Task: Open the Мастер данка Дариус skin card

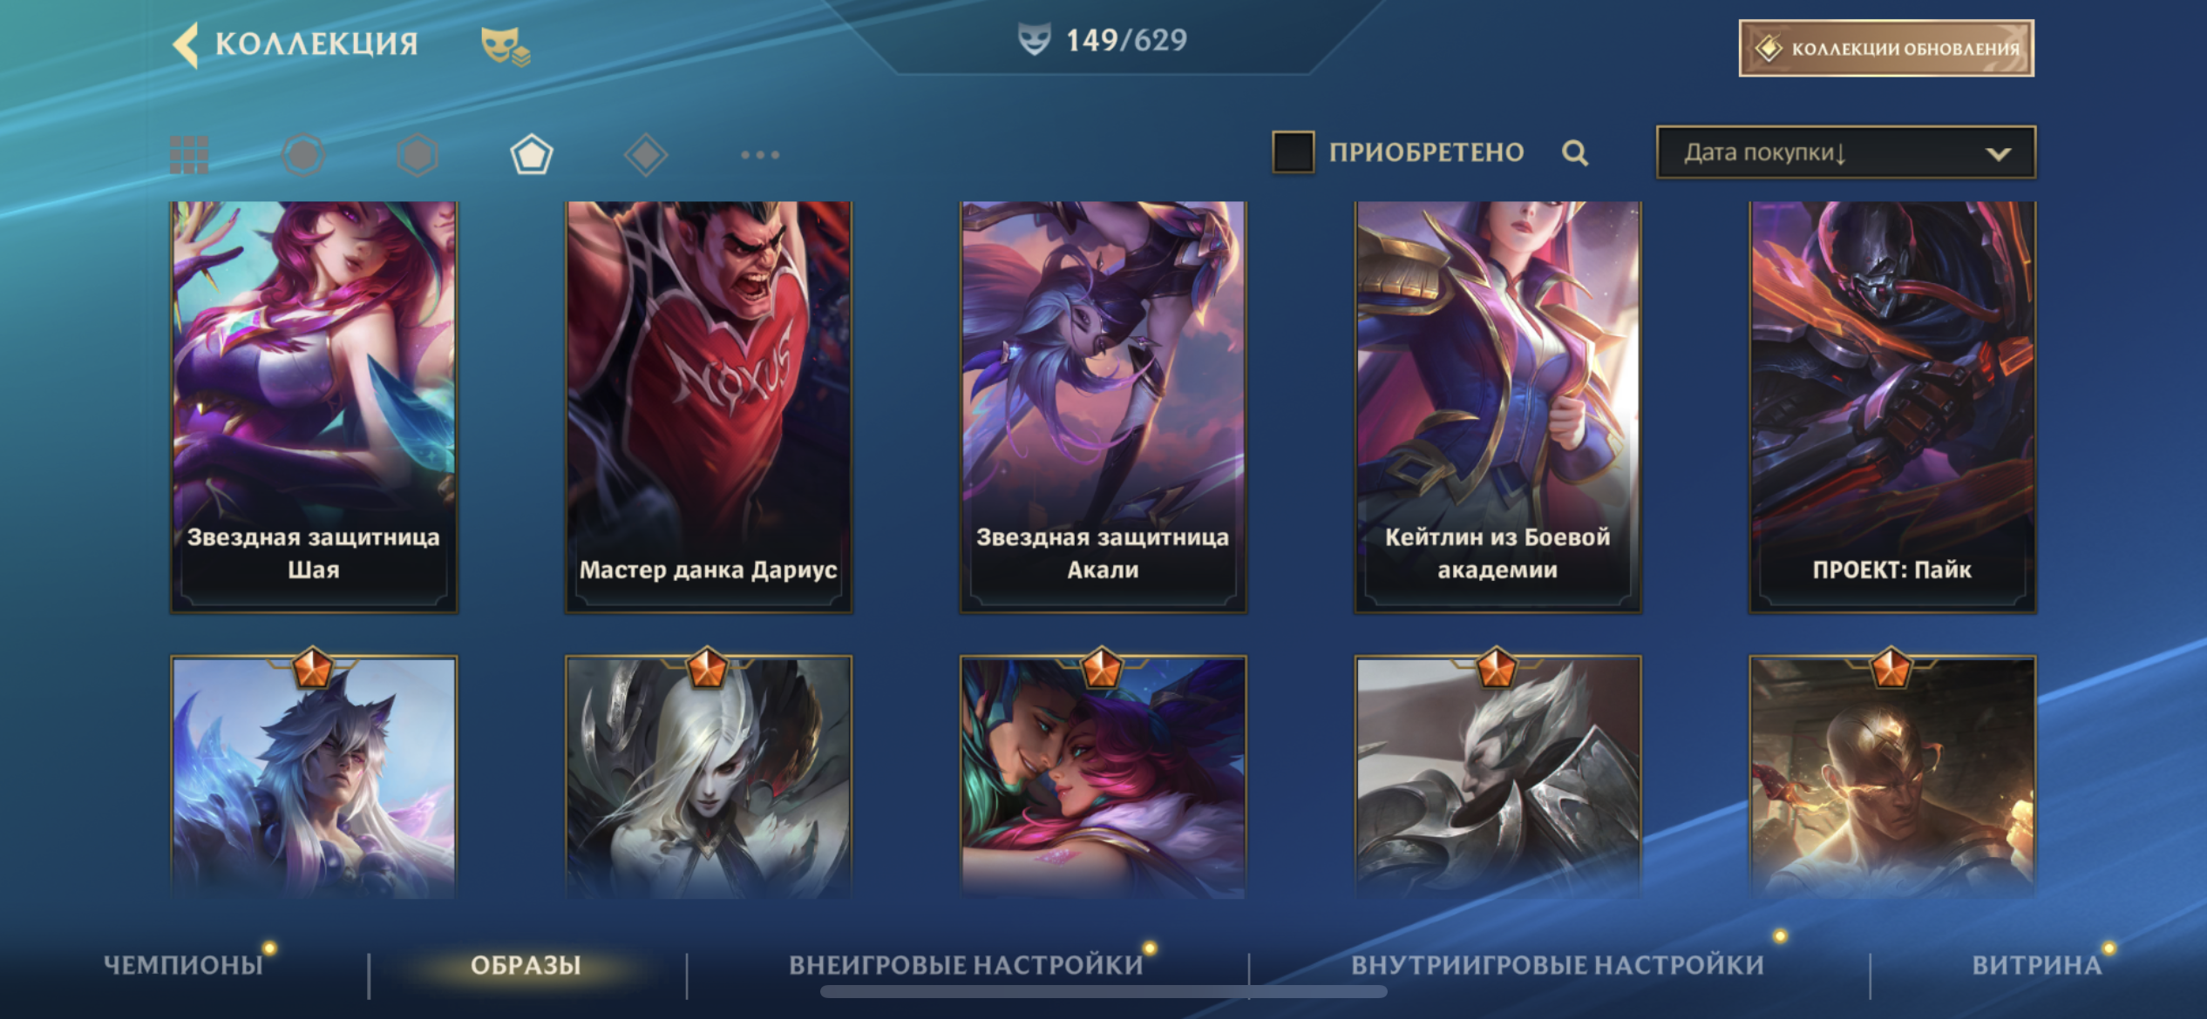Action: pyautogui.click(x=709, y=407)
